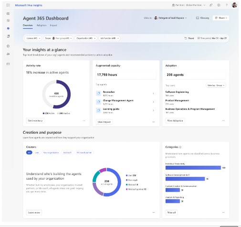Switch to the Adoption tab
The image size is (241, 227).
42,25
